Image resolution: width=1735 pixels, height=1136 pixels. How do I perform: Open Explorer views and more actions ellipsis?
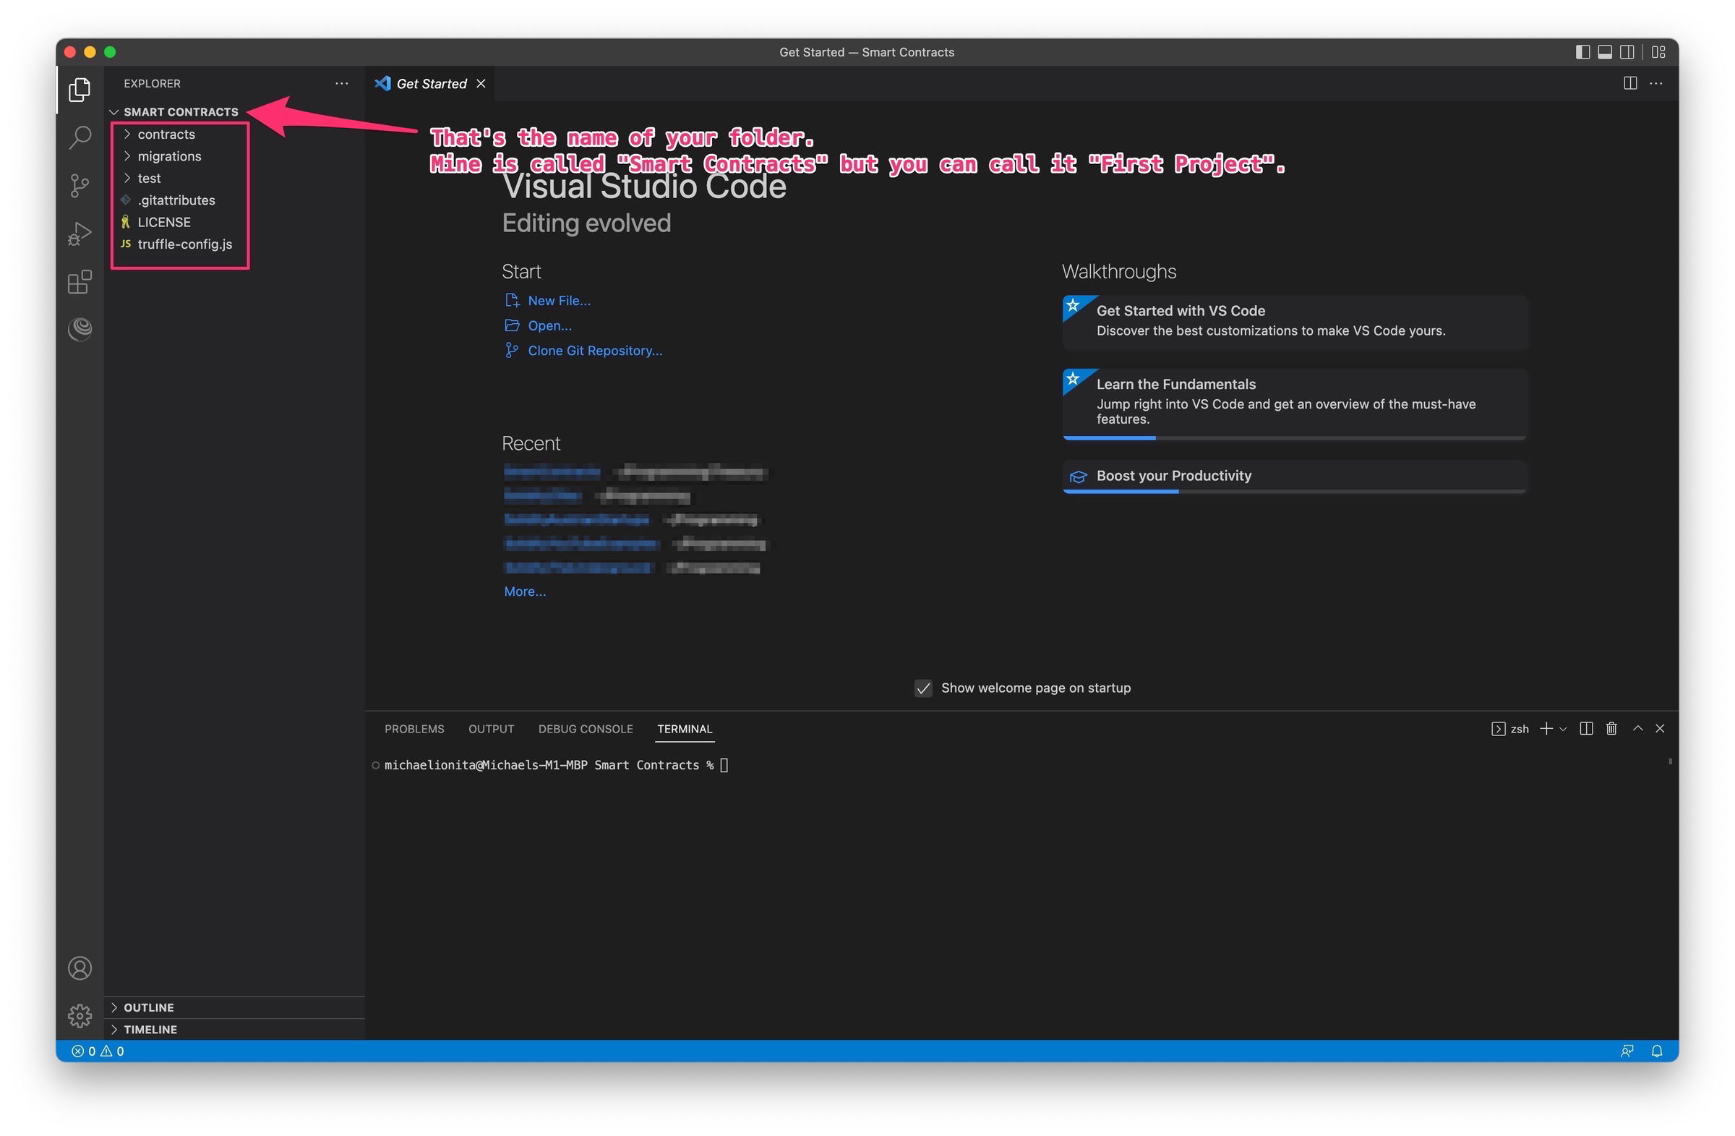point(341,84)
